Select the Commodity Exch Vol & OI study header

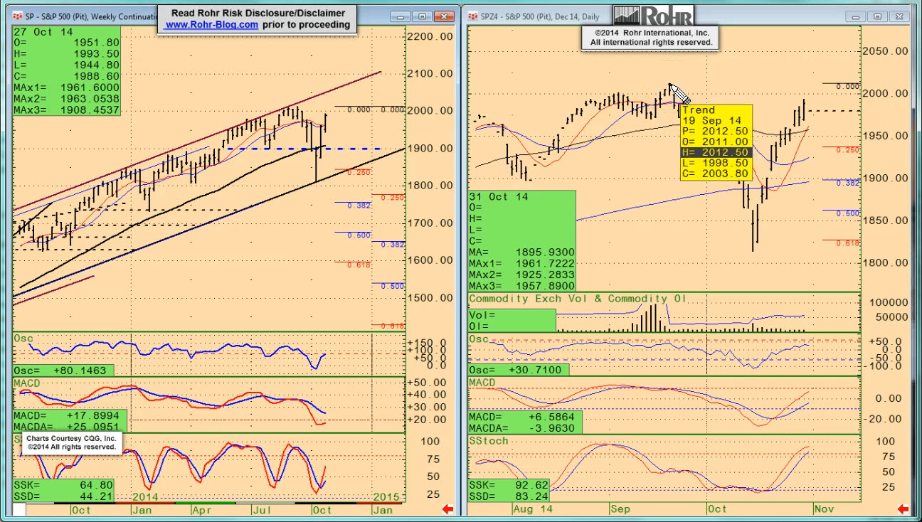click(x=578, y=299)
